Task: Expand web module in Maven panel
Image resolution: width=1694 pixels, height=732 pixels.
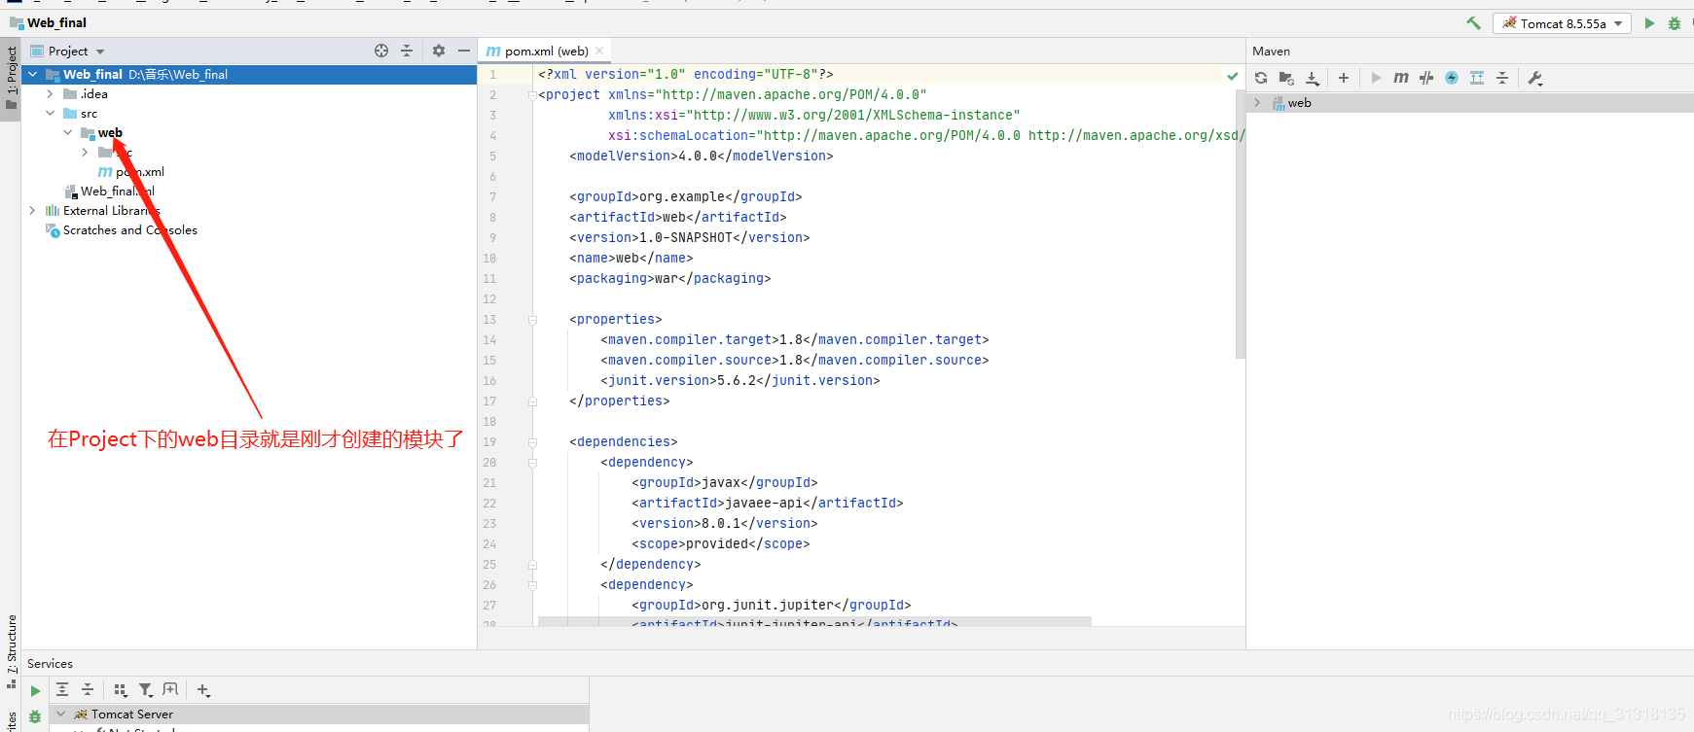Action: (x=1258, y=103)
